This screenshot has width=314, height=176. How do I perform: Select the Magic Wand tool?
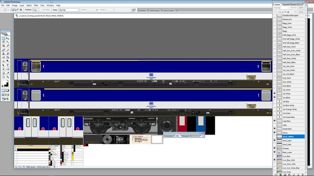click(8, 42)
